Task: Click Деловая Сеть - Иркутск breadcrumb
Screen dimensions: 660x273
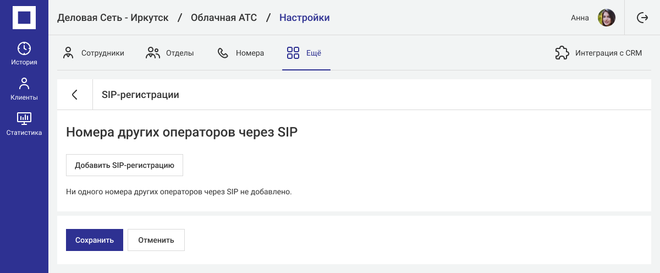Action: pos(113,18)
